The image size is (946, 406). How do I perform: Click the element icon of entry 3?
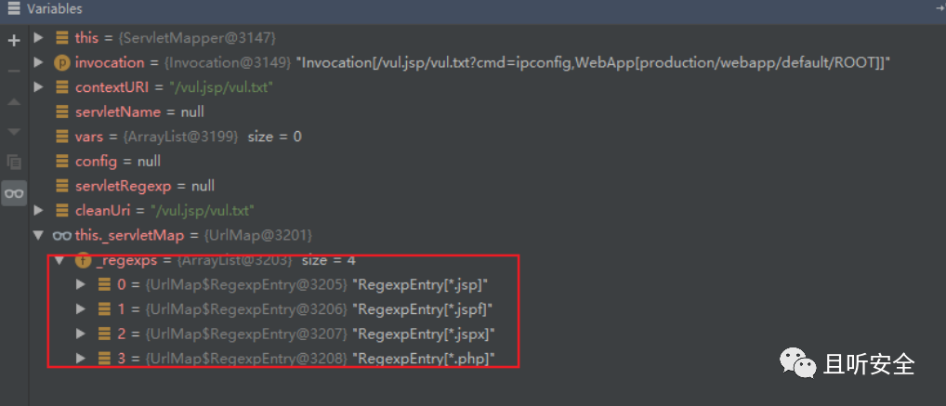(x=104, y=359)
